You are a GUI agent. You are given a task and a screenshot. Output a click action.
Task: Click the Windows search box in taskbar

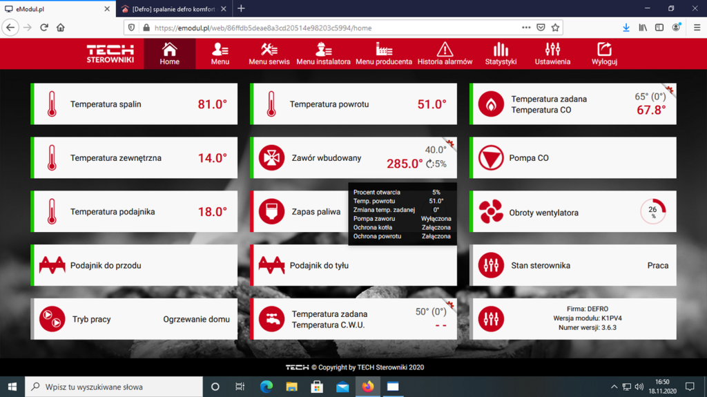(114, 387)
